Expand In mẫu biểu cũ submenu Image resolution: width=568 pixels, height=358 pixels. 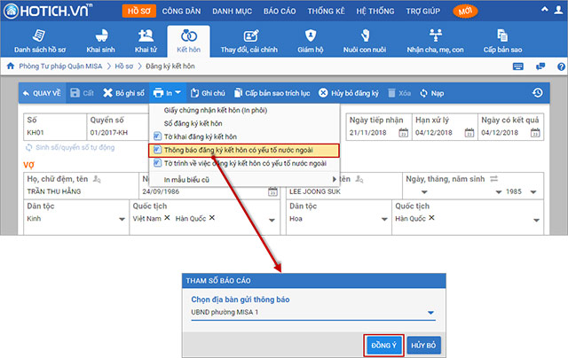244,180
